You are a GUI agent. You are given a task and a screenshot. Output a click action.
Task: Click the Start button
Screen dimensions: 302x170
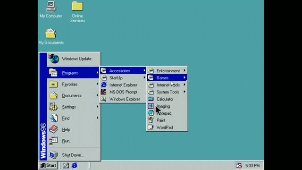tap(48, 165)
